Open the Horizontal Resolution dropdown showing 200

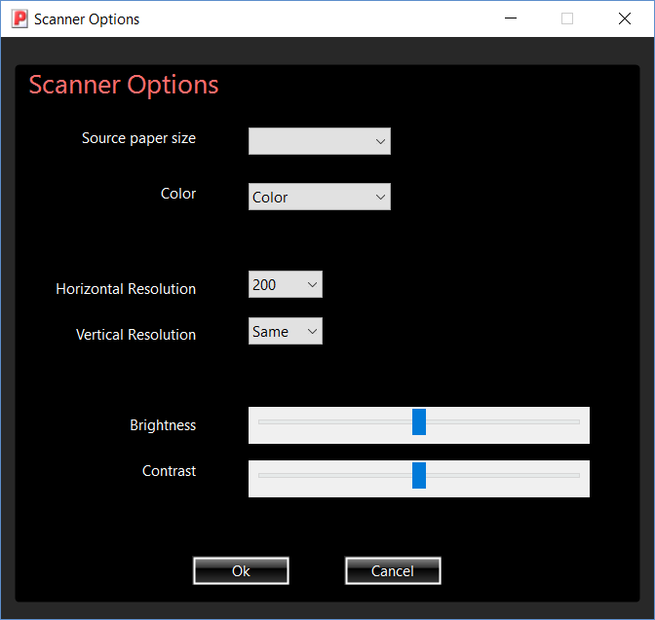tap(285, 284)
